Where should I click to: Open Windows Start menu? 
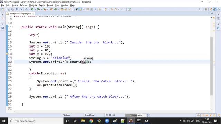(x=4, y=121)
